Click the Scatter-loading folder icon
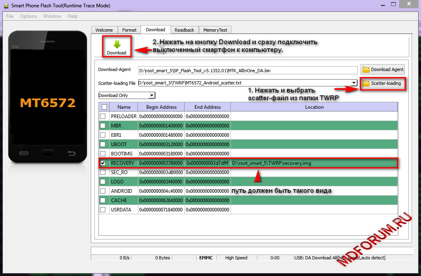Viewport: 421px width, 276px height. 366,83
